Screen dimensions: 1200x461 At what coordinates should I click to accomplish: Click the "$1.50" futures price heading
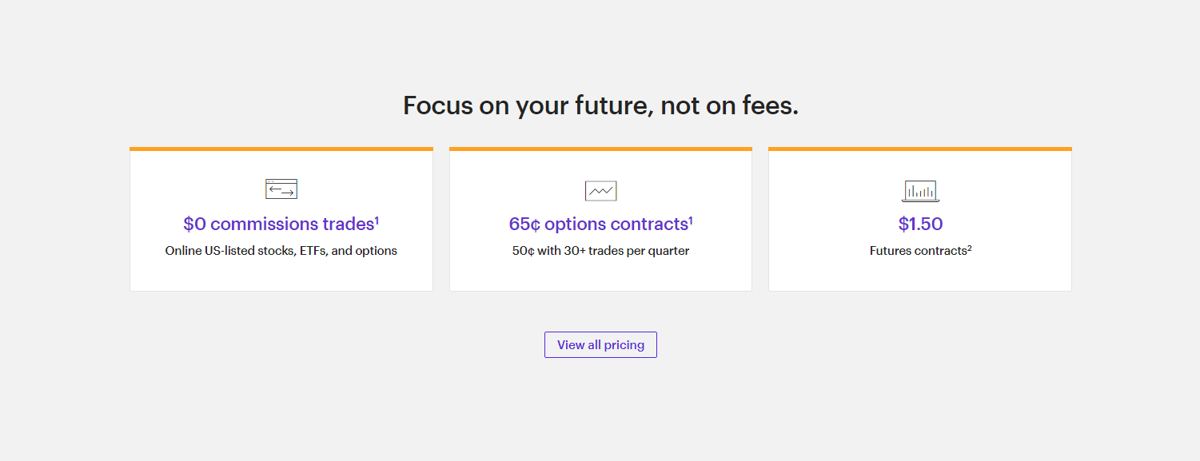920,225
